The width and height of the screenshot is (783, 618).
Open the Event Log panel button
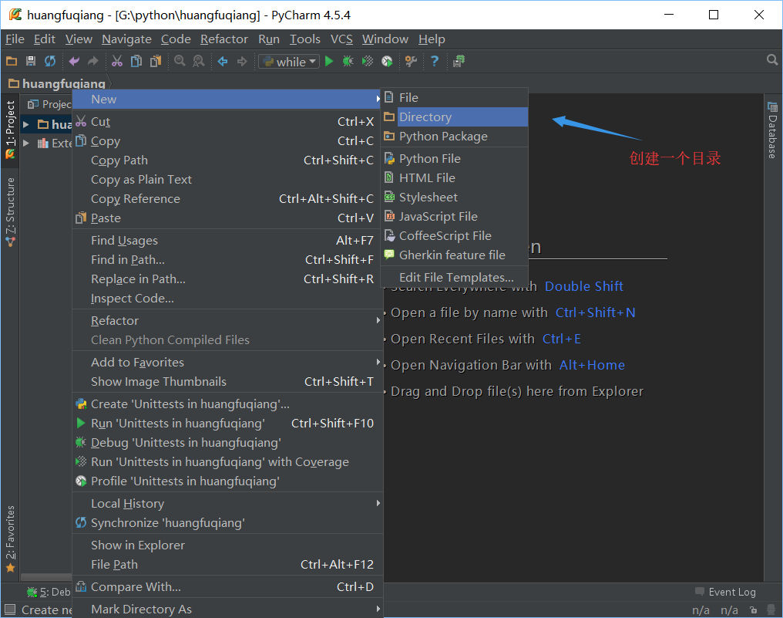724,592
